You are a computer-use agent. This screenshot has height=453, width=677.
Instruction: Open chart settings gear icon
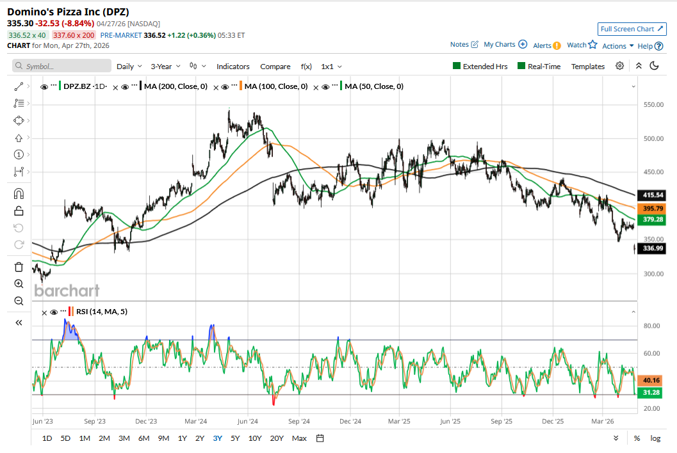point(619,66)
